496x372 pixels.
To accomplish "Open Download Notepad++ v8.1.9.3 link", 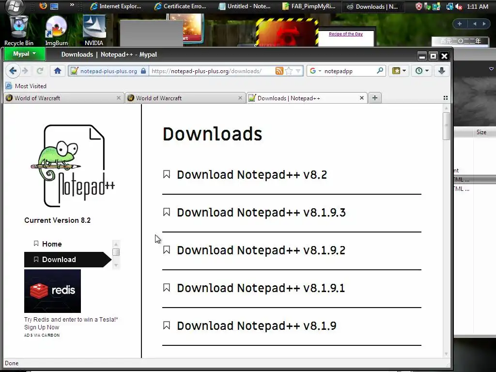I will tap(261, 212).
